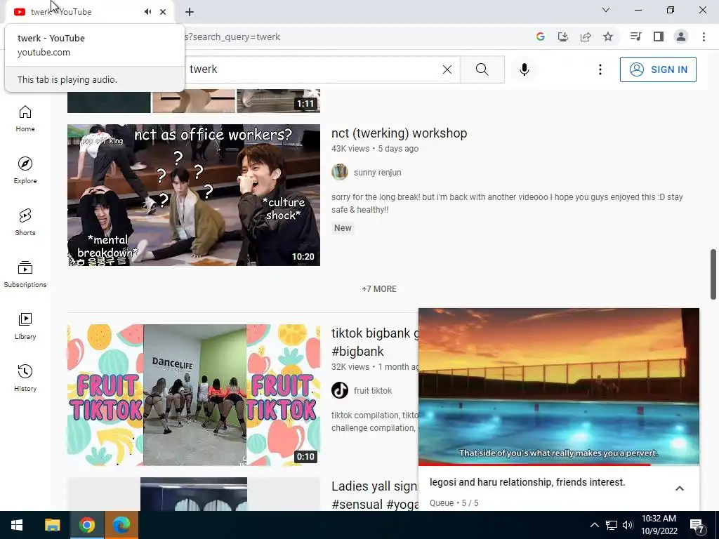Image resolution: width=719 pixels, height=539 pixels.
Task: Seek on the miniplayer progress bar
Action: 559,465
